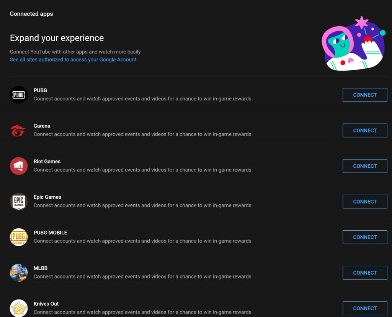The height and width of the screenshot is (317, 392).
Task: Select the Epic Games name text
Action: click(47, 197)
